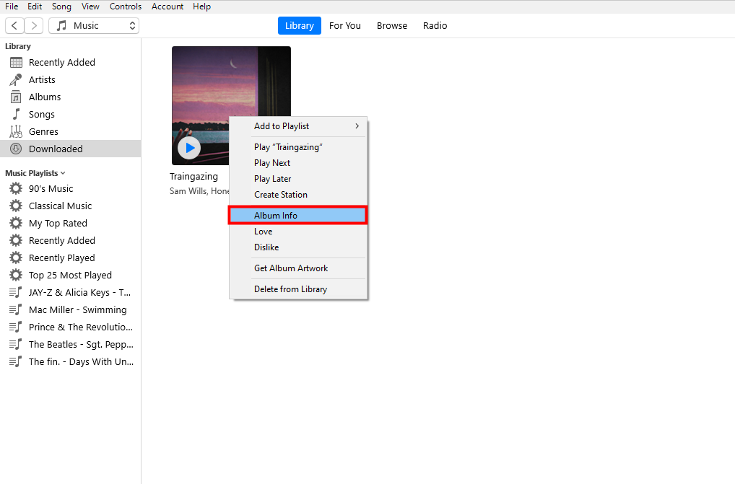The height and width of the screenshot is (484, 735).
Task: Choose Love in context menu
Action: (297, 232)
